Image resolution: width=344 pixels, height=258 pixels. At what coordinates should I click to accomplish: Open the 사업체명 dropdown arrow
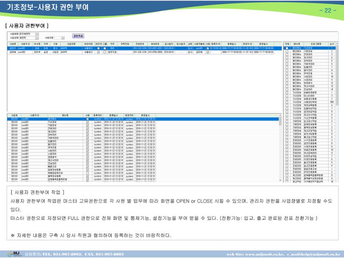point(37,34)
